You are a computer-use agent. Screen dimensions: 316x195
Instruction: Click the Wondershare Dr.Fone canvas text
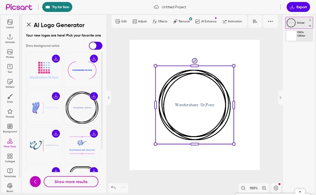[194, 105]
